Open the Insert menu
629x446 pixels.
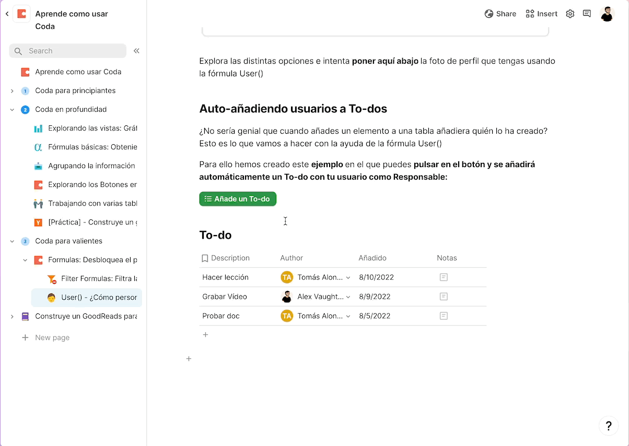[541, 14]
